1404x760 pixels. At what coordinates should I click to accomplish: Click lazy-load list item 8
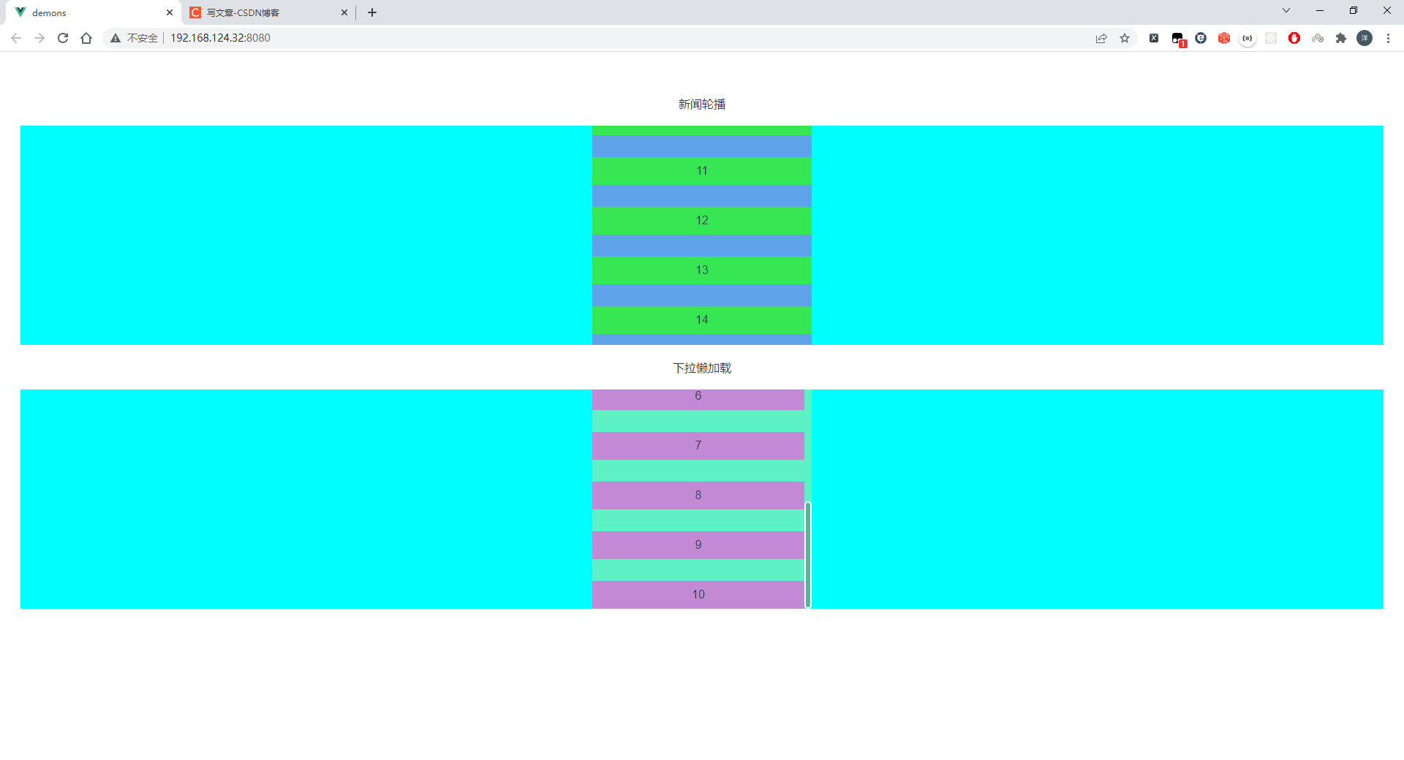point(698,495)
